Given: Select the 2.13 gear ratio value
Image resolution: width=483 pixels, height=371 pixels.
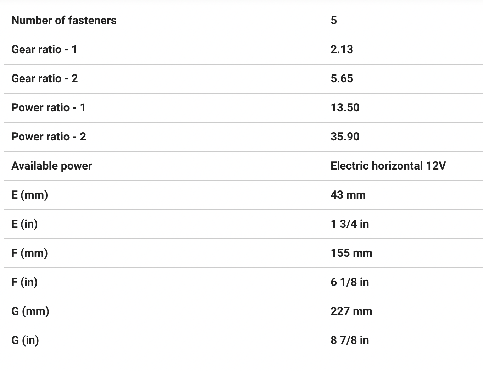Looking at the screenshot, I should [x=342, y=50].
